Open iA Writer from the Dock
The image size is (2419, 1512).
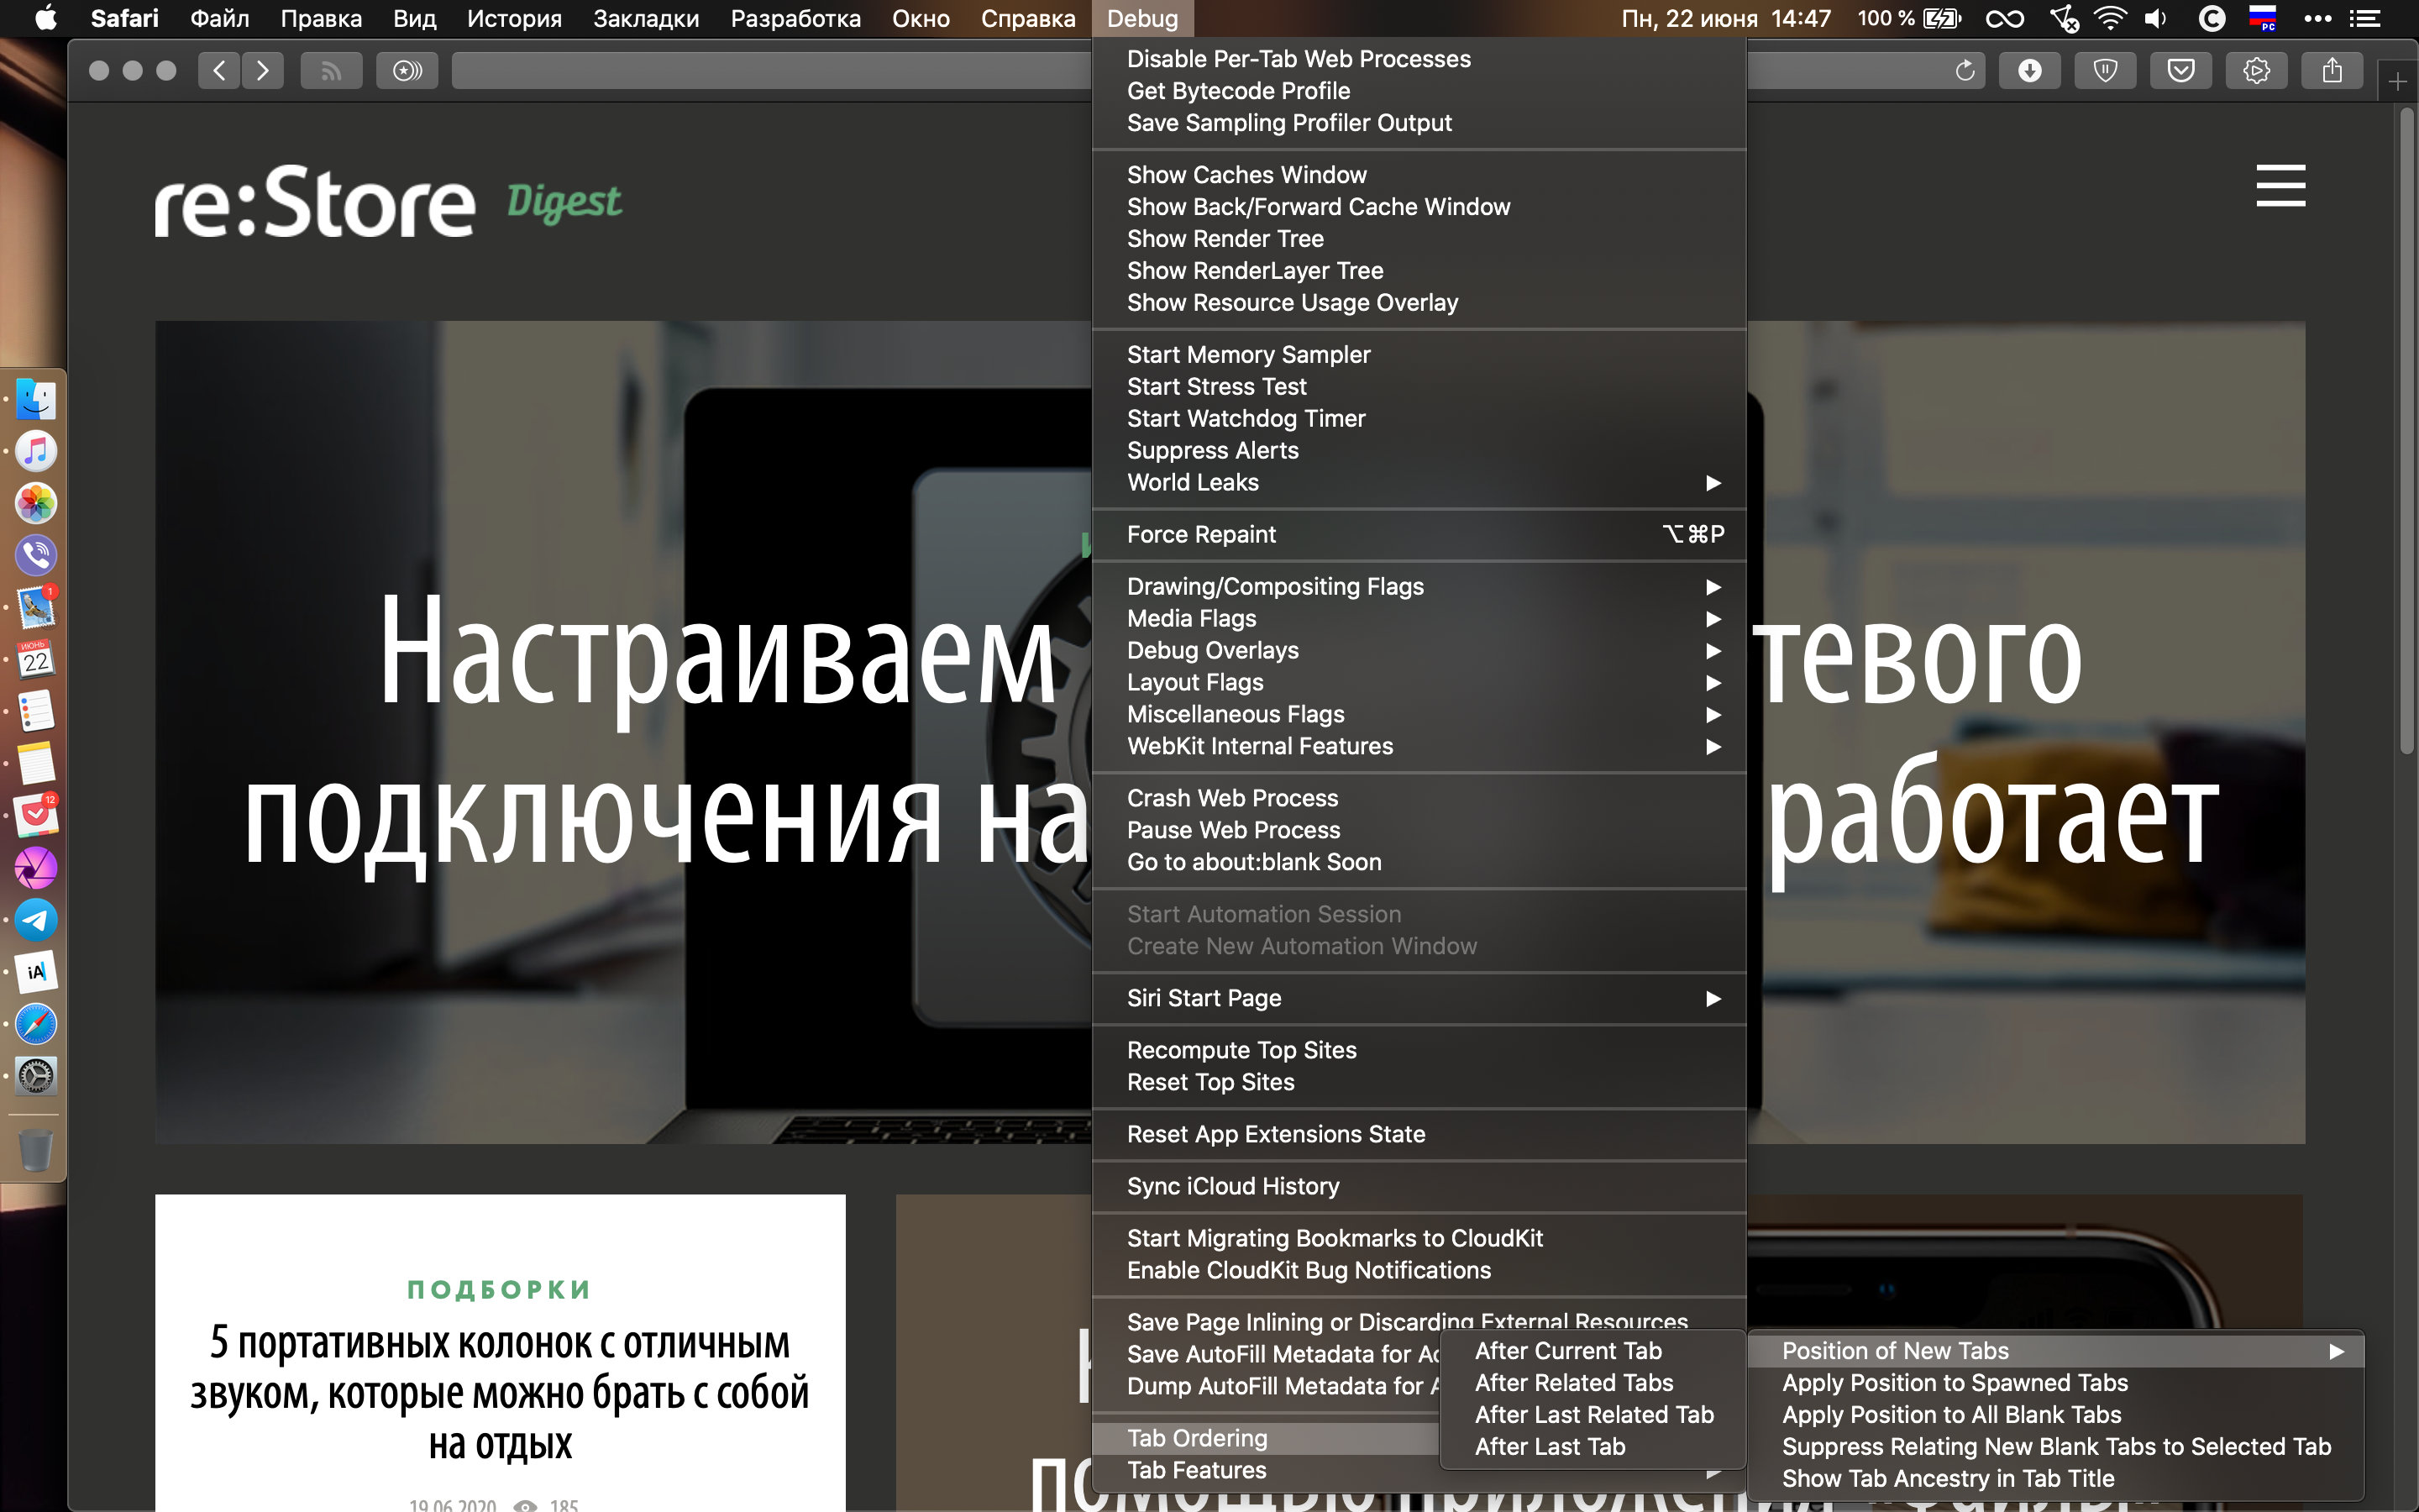[x=36, y=972]
